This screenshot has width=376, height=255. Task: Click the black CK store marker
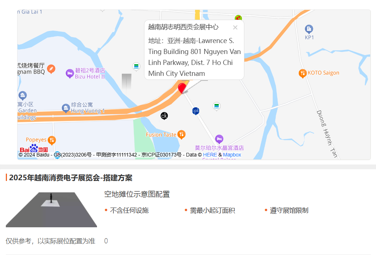tap(164, 116)
